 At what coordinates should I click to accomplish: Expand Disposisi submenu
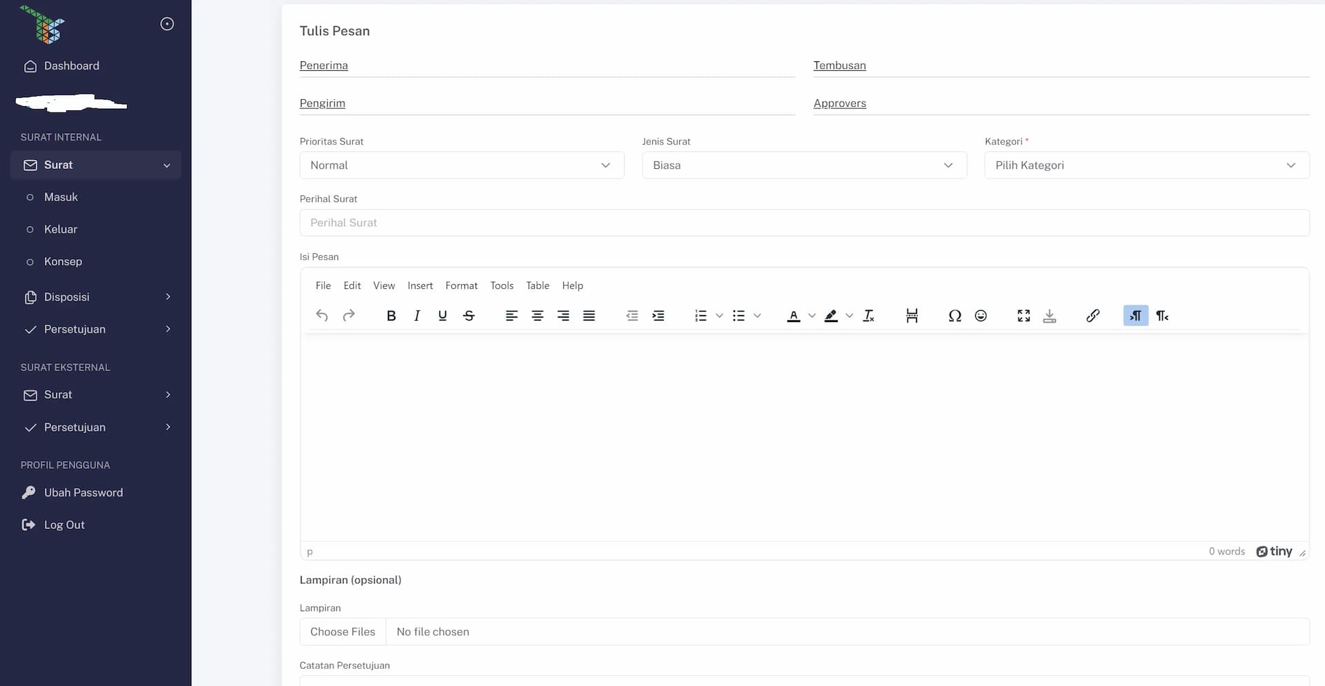pos(95,297)
